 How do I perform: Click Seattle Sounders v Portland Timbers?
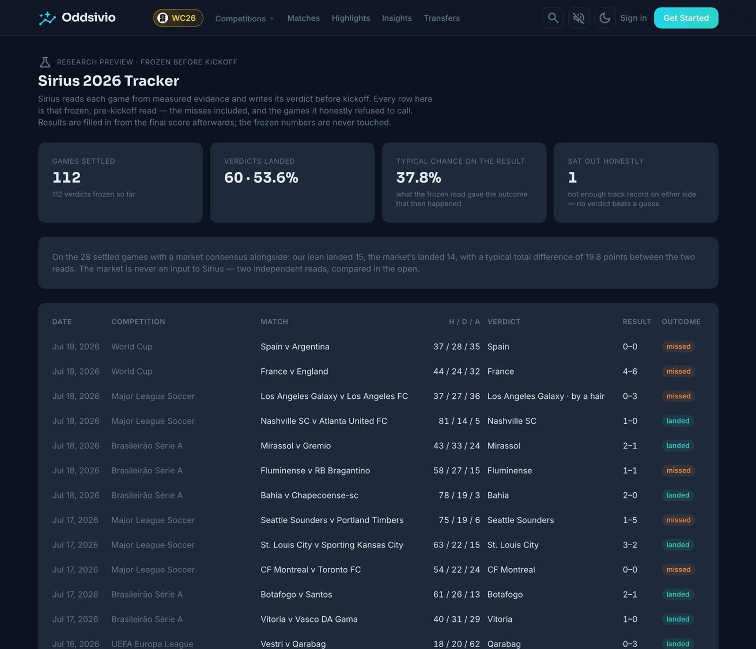(332, 520)
